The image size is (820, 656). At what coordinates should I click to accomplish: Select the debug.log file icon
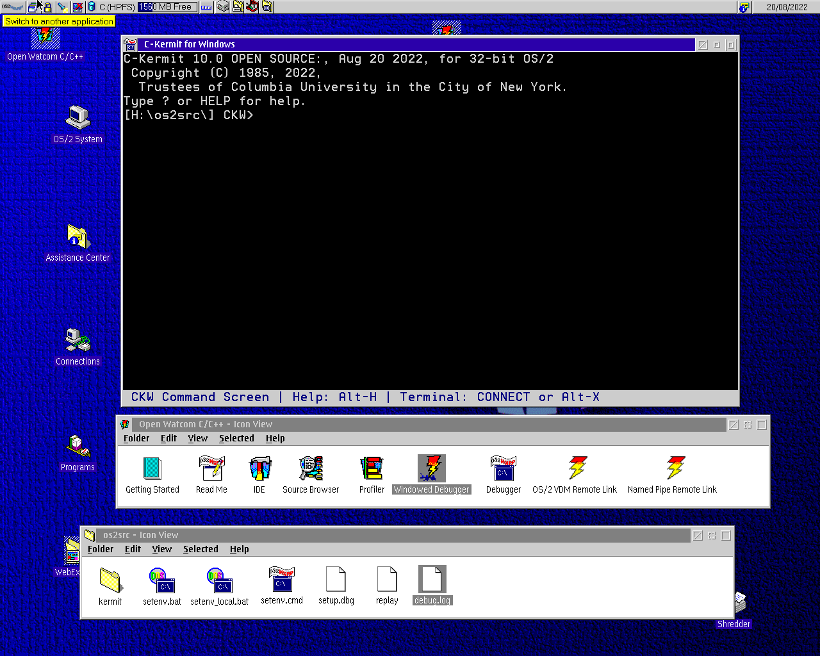(432, 586)
